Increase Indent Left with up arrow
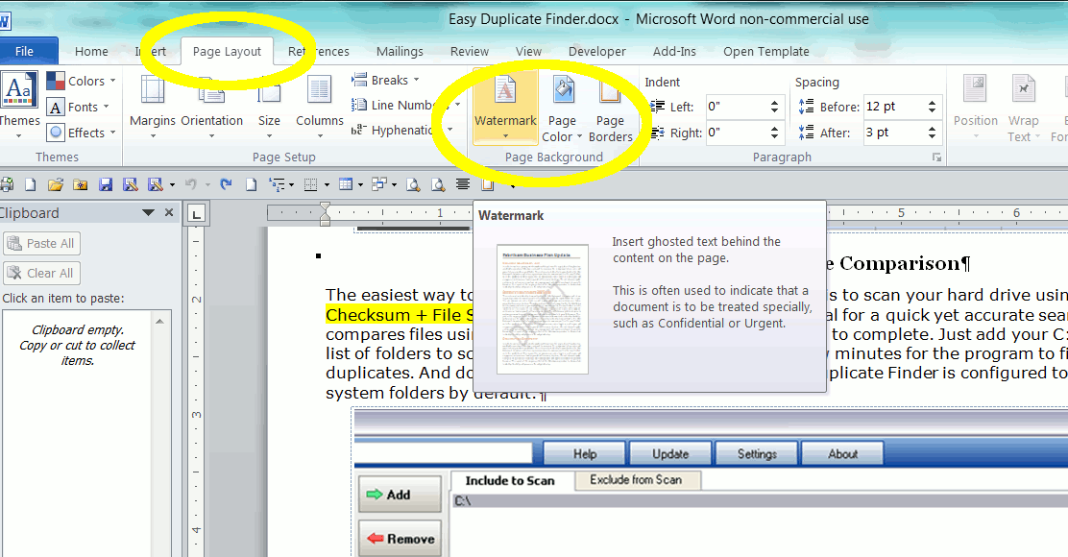 pos(774,102)
